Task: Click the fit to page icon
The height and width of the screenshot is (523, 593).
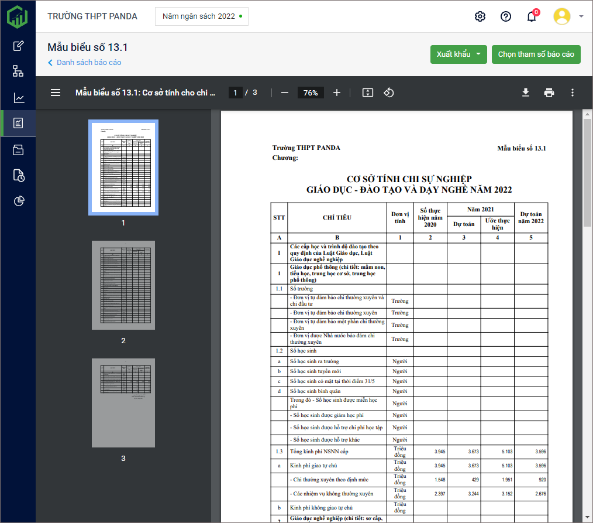Action: pos(367,93)
